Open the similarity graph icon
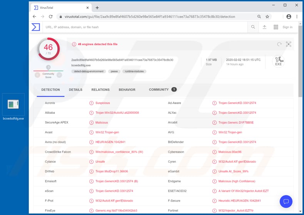The image size is (304, 215). click(x=289, y=44)
